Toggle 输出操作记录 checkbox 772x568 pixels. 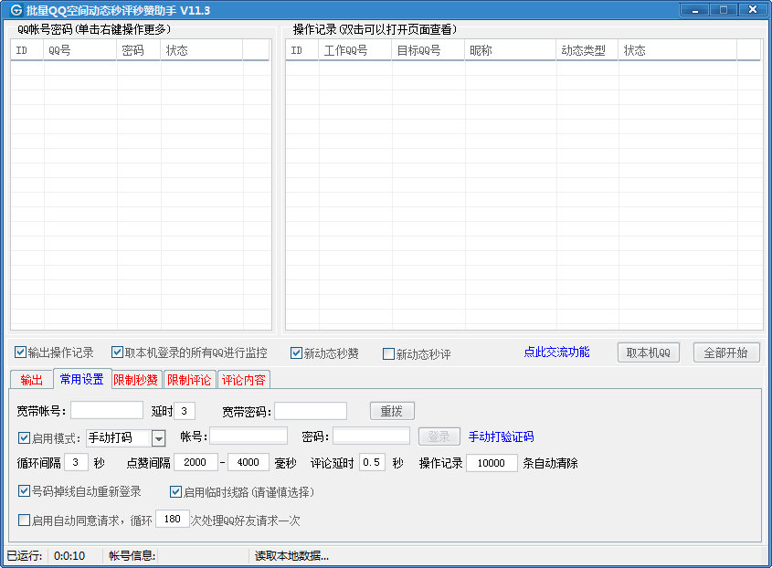(21, 352)
